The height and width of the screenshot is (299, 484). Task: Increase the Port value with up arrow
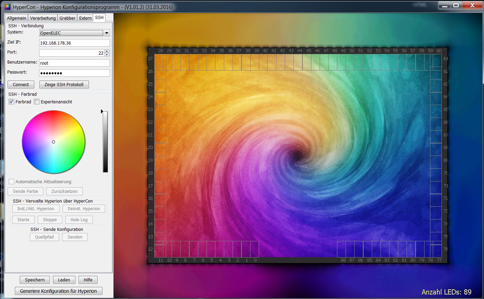pos(107,51)
